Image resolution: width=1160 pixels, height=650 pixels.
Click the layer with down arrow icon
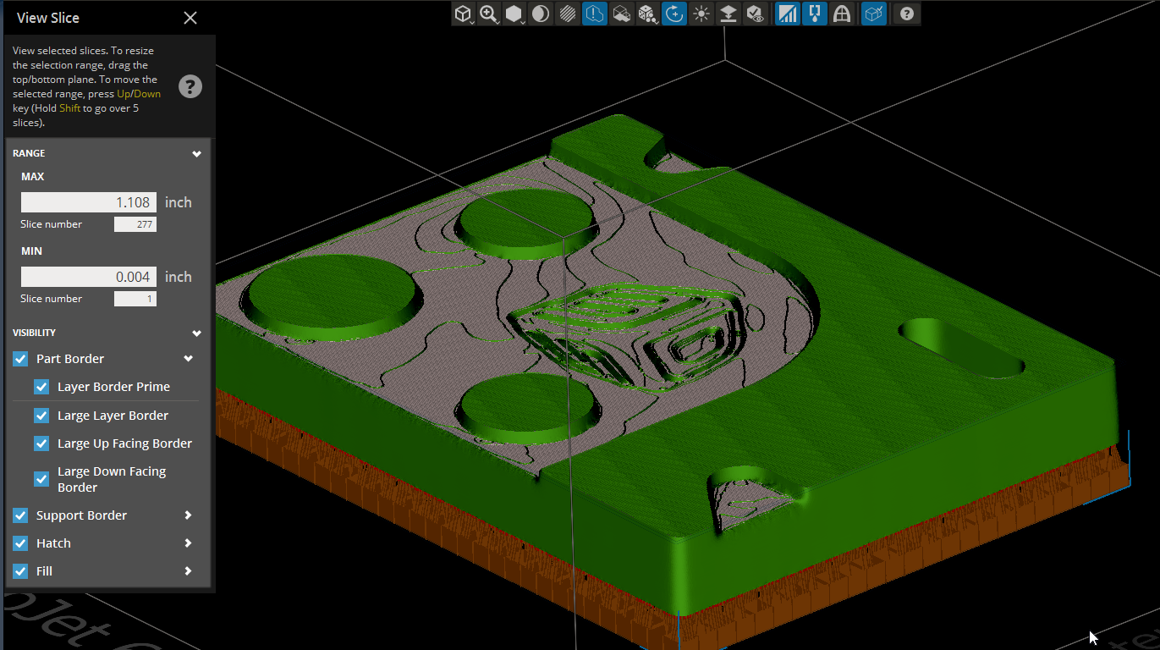tap(728, 14)
